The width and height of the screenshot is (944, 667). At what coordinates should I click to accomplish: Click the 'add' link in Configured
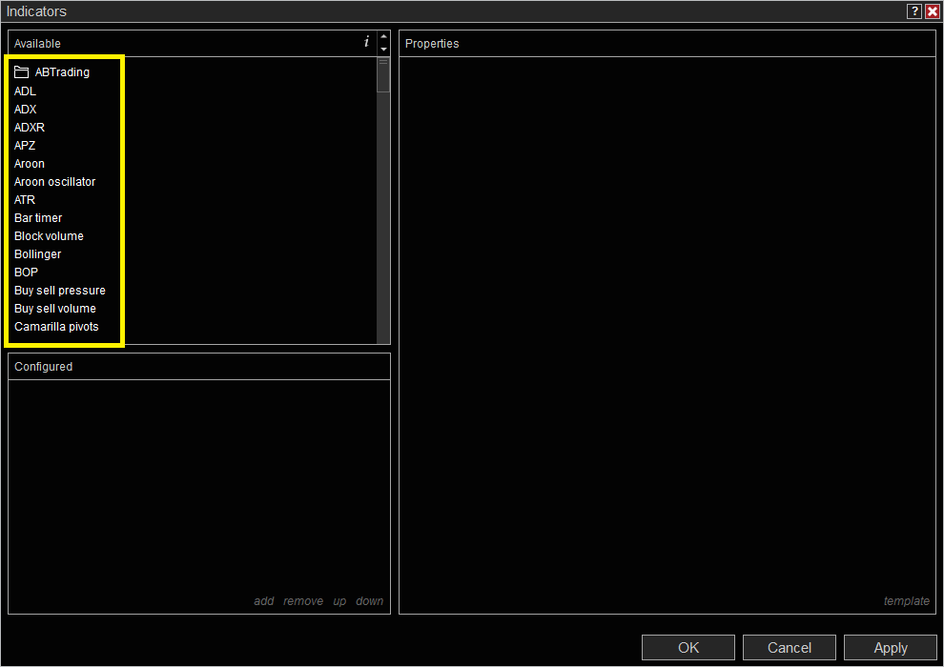264,601
